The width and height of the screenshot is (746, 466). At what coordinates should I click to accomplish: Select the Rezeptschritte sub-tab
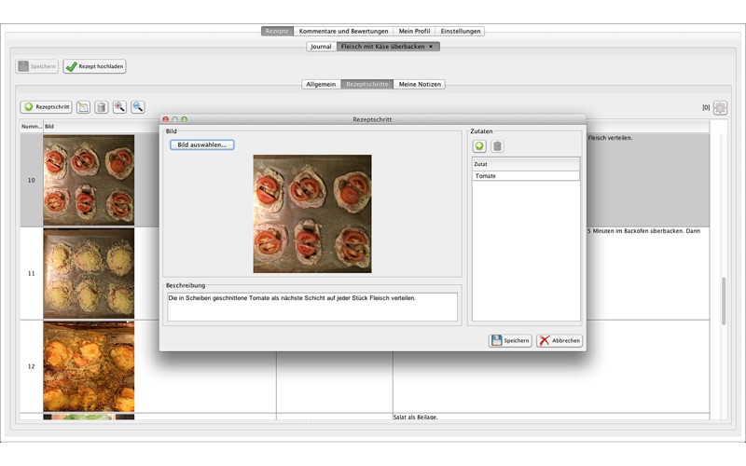(x=366, y=84)
